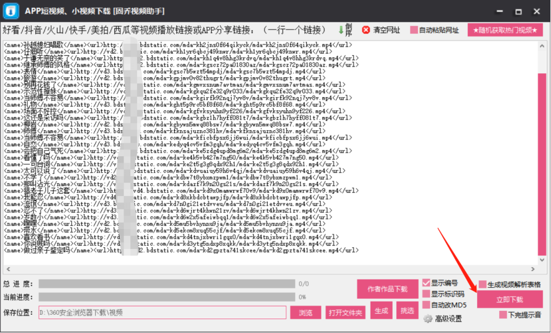Maximize the video helper window

[x=519, y=11]
